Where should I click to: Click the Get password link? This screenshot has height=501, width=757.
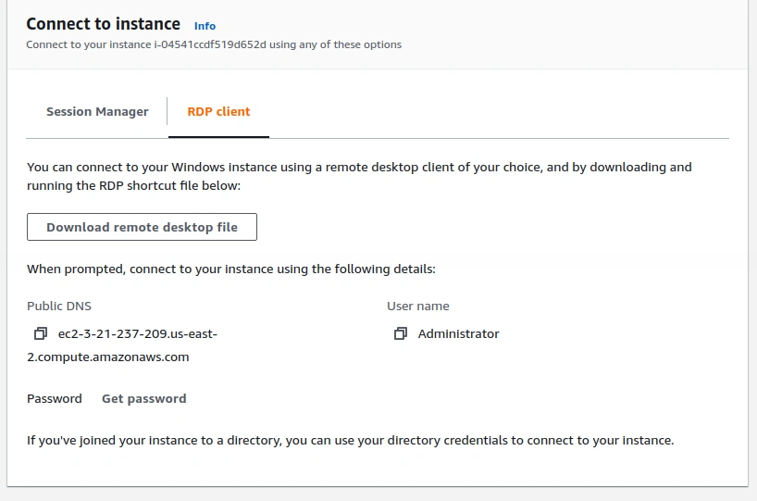point(143,398)
